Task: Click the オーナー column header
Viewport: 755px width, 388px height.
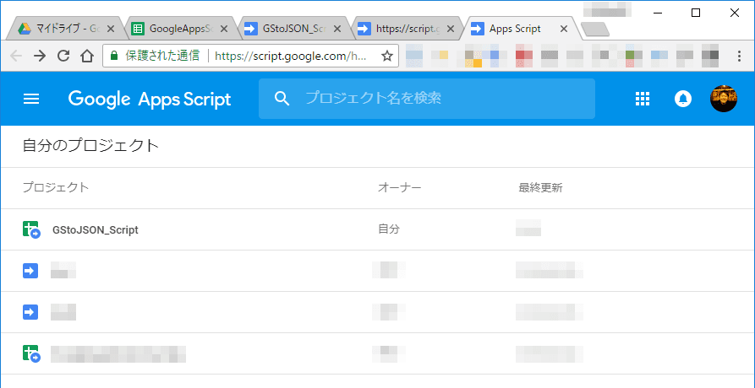Action: tap(400, 187)
